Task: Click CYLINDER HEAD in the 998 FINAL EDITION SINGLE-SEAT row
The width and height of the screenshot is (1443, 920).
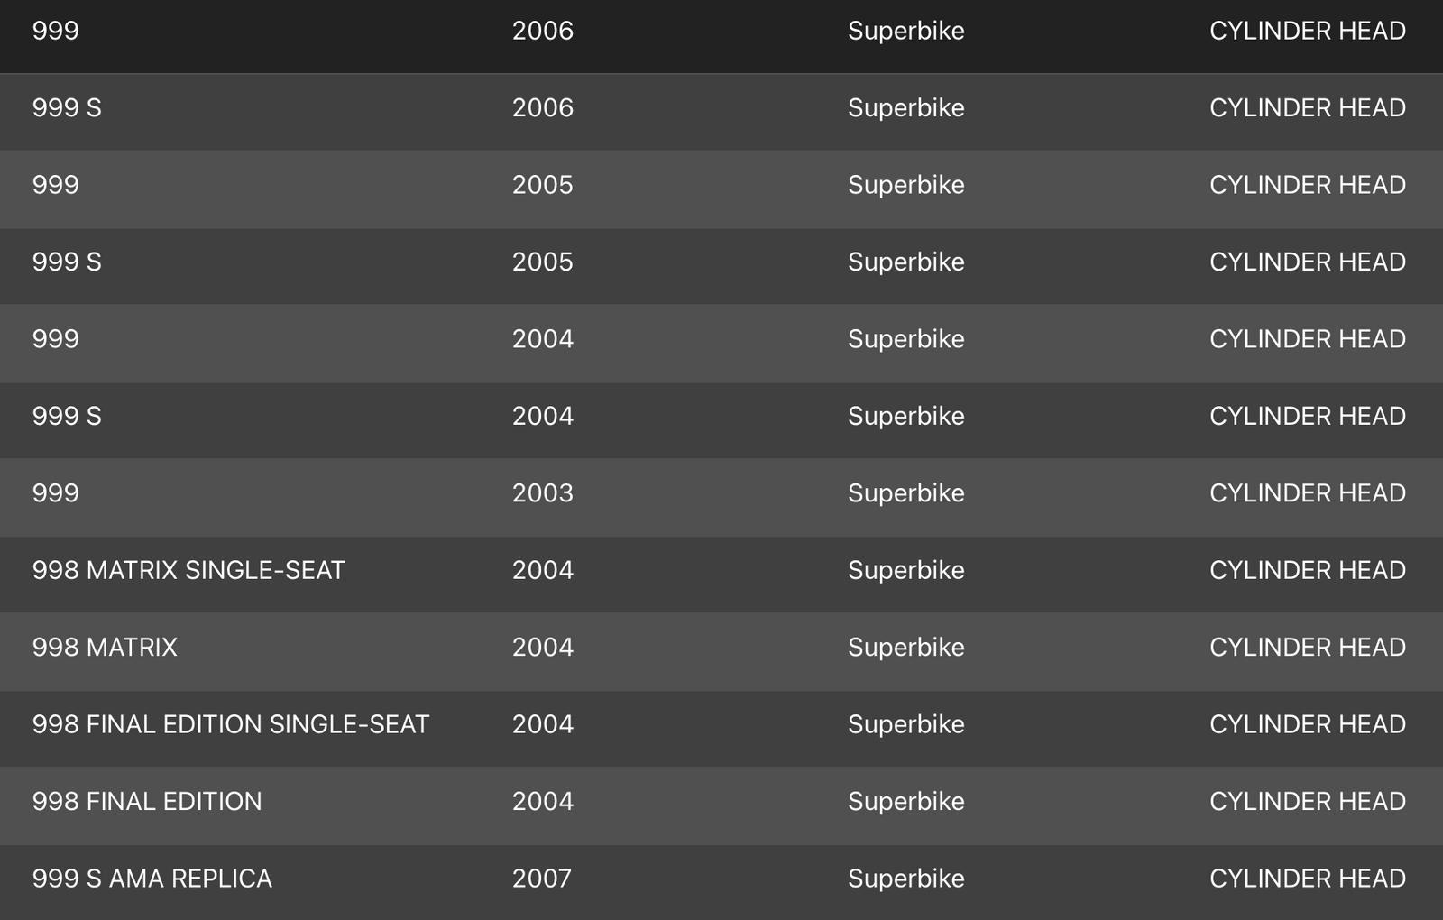Action: 1308,724
